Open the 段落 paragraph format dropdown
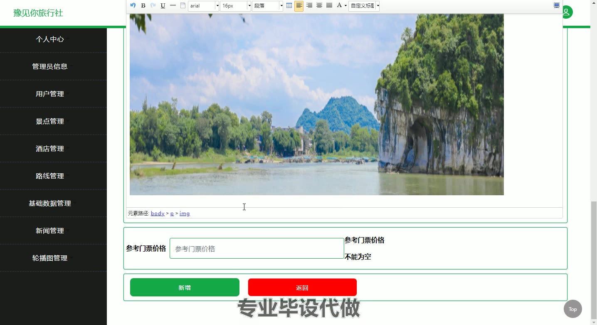Screen dimensions: 597x325 (x=268, y=6)
